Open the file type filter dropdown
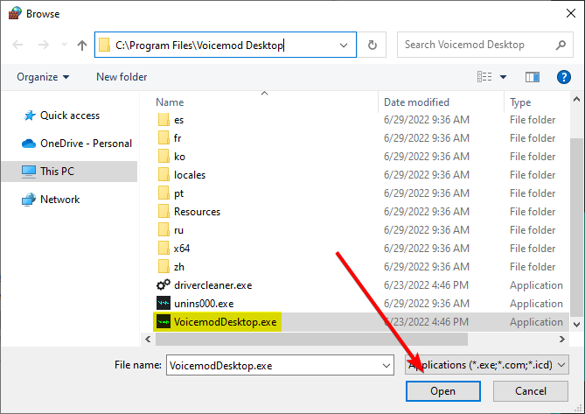Viewport: 585px width, 414px height. pyautogui.click(x=561, y=364)
